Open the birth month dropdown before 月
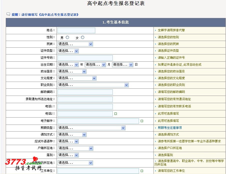226x174 pixels. click(x=95, y=65)
